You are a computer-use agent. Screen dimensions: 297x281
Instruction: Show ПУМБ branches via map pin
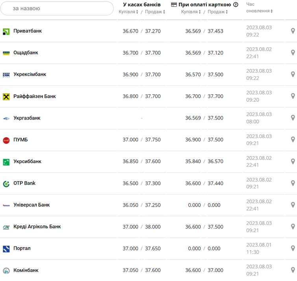coord(293,140)
